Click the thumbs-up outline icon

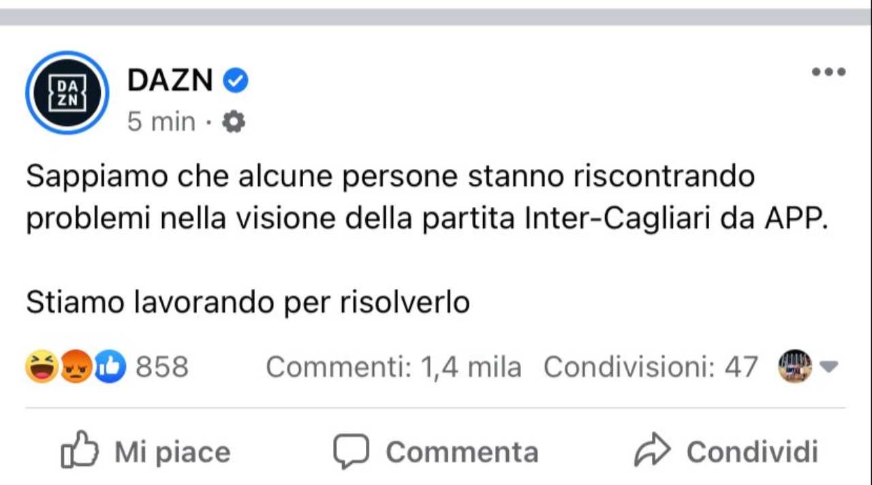click(80, 450)
